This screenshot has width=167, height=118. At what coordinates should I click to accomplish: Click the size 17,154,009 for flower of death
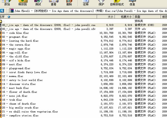point(106,92)
